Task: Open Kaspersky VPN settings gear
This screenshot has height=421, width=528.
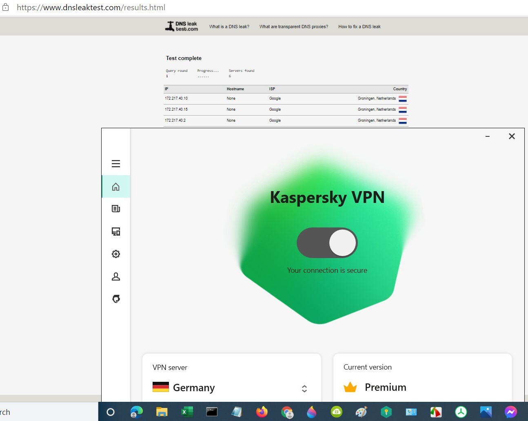Action: pyautogui.click(x=116, y=254)
